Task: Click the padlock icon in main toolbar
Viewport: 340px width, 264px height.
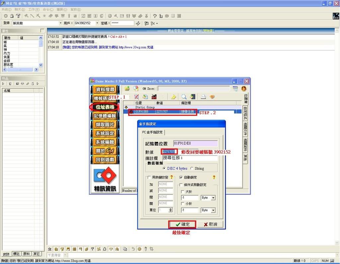Action: [x=12, y=16]
